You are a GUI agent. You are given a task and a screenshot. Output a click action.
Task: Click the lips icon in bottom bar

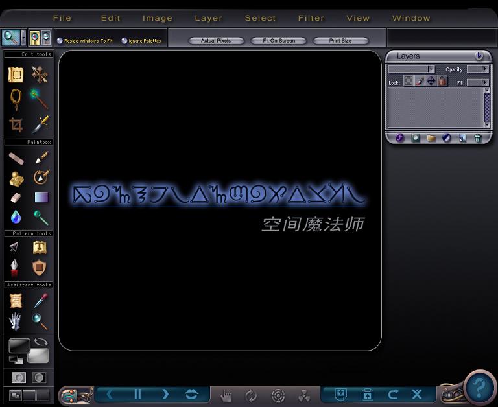click(191, 395)
